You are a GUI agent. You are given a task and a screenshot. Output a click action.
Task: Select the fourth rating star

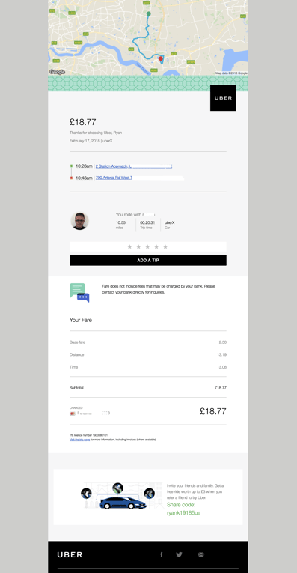pos(156,247)
